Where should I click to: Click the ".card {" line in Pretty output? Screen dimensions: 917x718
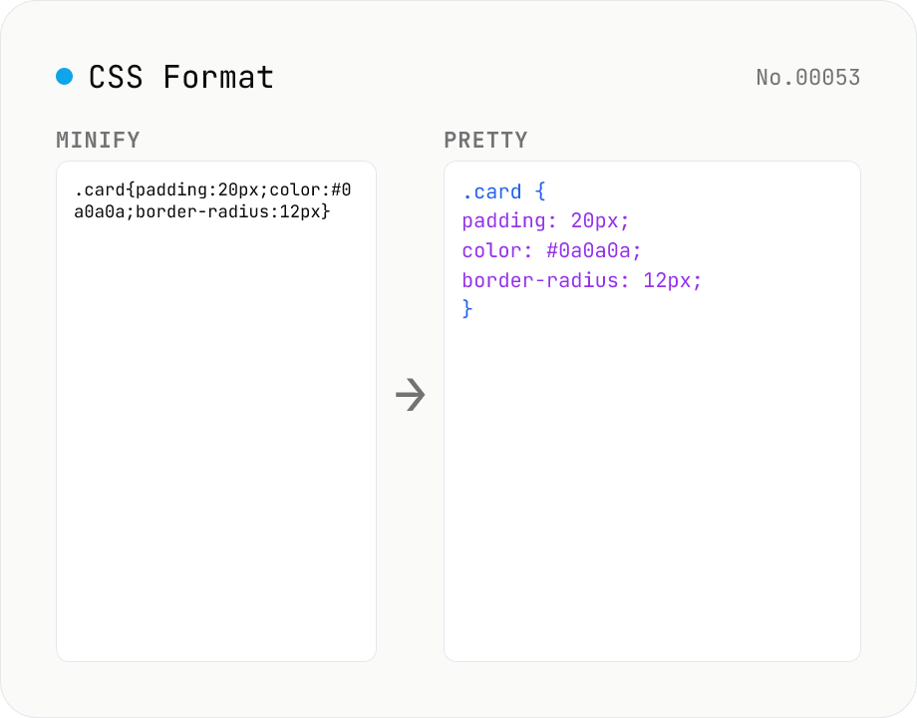504,191
